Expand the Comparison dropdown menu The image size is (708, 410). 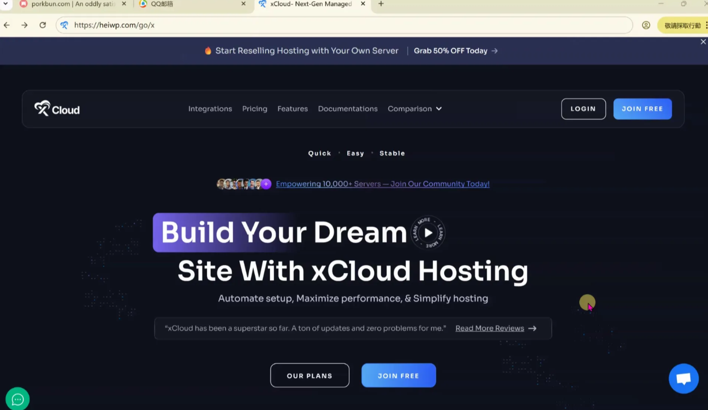pos(414,109)
